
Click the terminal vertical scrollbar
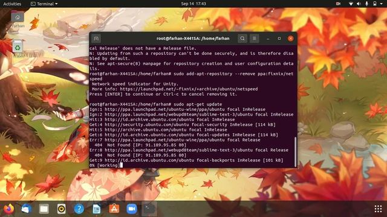[x=295, y=152]
